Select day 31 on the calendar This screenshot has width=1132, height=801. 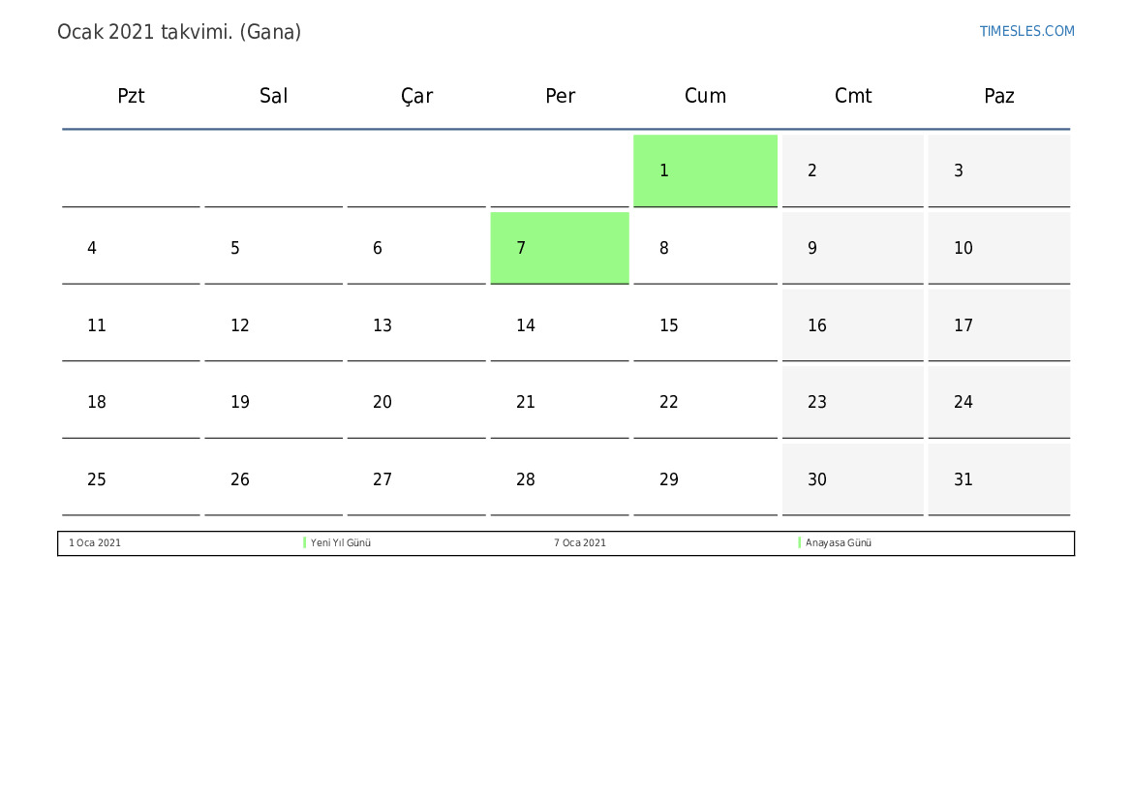tap(999, 479)
